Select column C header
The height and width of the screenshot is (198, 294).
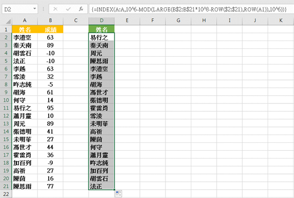76,21
